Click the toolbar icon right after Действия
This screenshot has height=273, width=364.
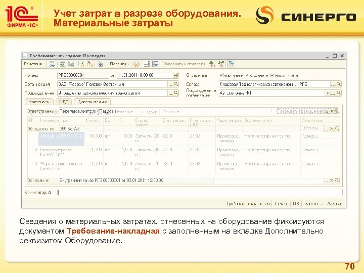coord(52,64)
